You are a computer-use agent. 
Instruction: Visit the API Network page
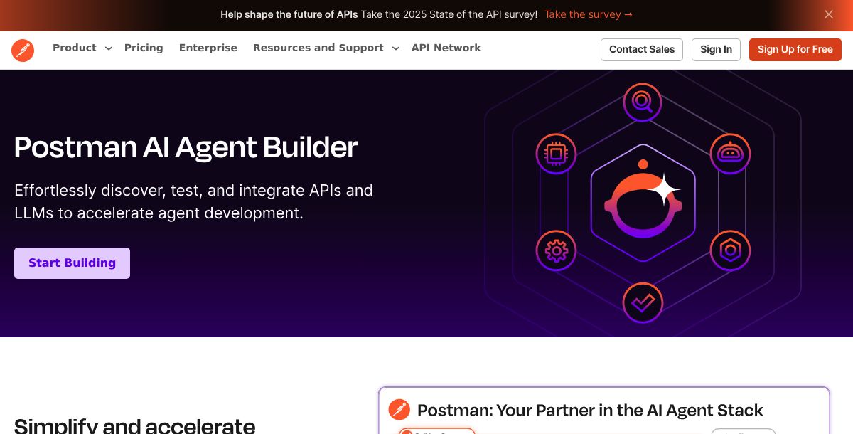click(446, 48)
